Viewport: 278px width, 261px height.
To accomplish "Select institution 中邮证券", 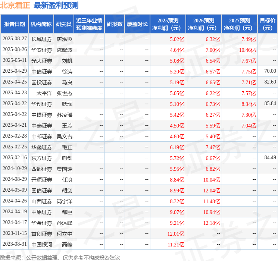I will point(42,136).
